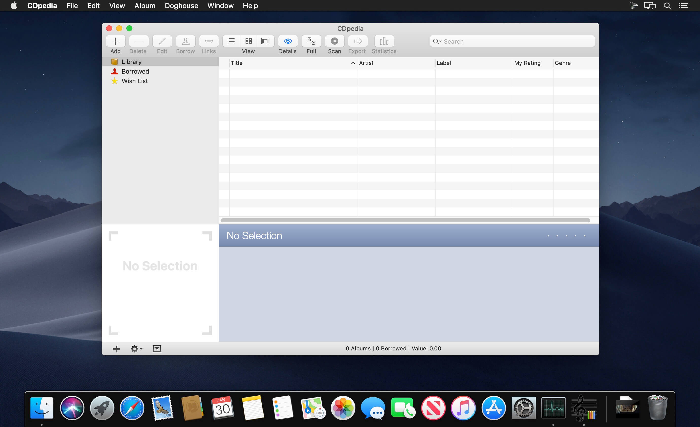
Task: Open the Doghouse menu
Action: coord(181,6)
